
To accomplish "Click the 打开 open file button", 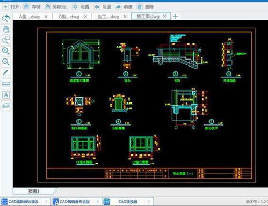I will (x=11, y=7).
